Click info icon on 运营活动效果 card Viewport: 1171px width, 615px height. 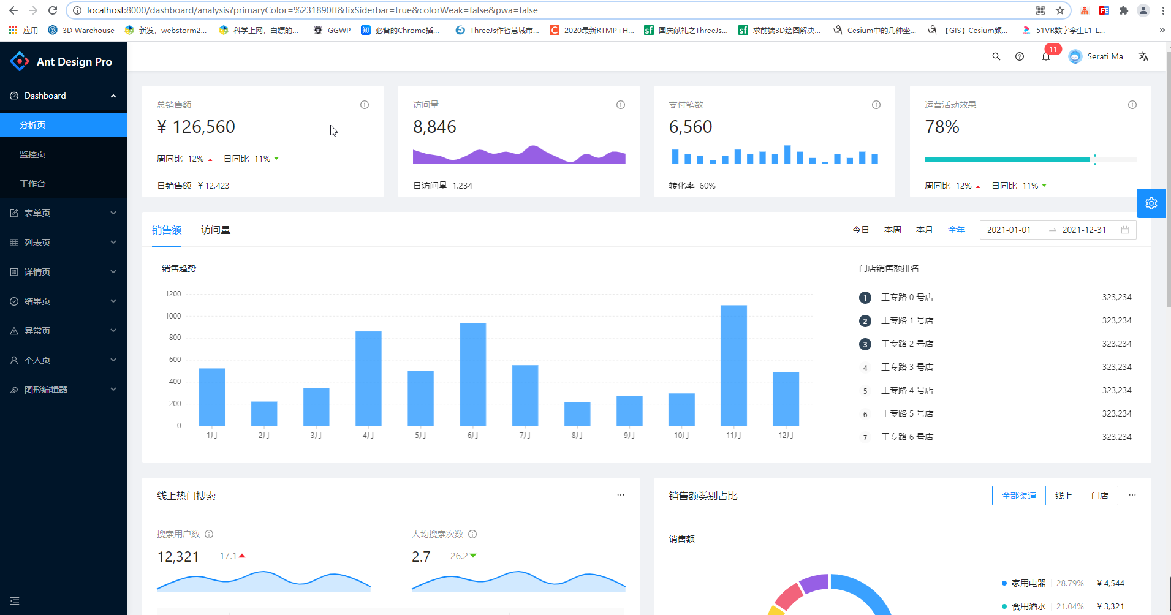[1132, 105]
